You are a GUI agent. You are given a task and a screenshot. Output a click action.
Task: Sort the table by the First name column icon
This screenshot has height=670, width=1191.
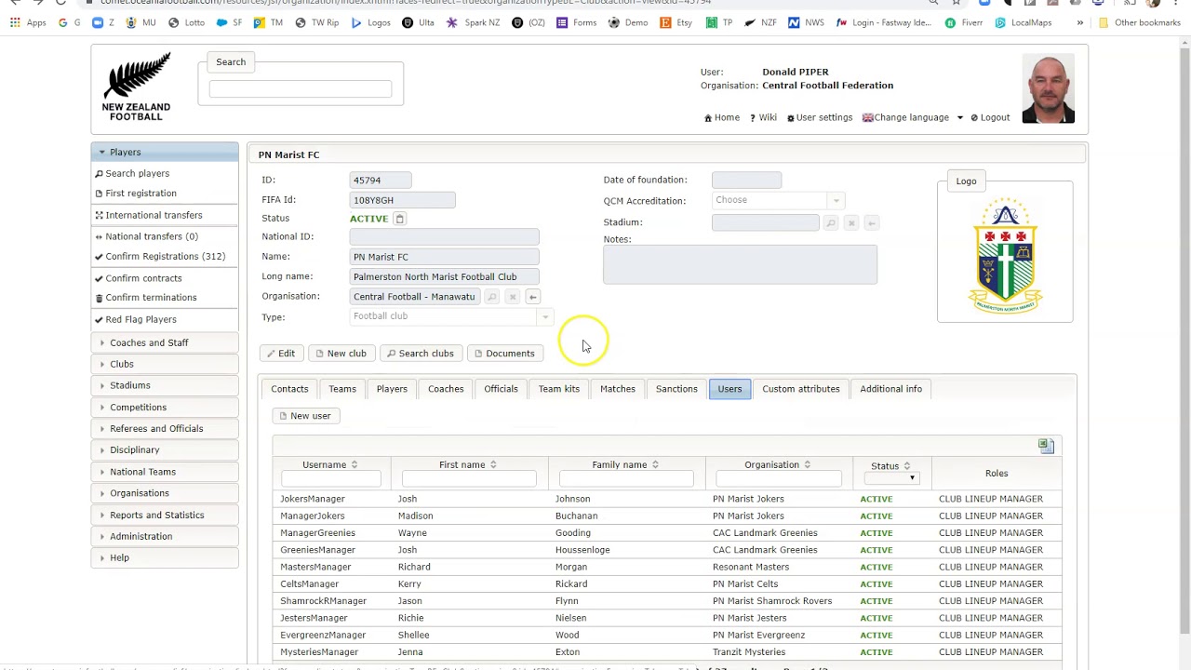pos(493,464)
